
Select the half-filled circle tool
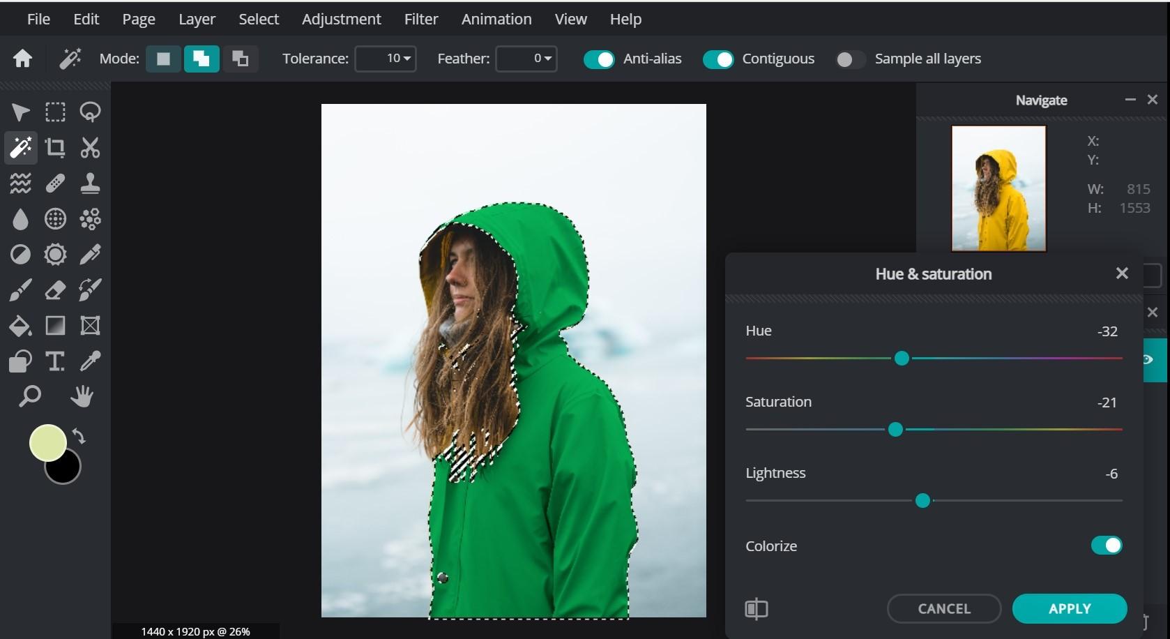(x=20, y=255)
